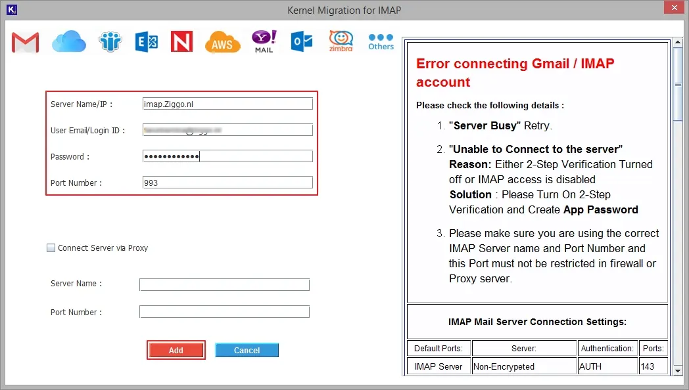Open the Others providers option
Screen dimensions: 689x390
tap(381, 41)
